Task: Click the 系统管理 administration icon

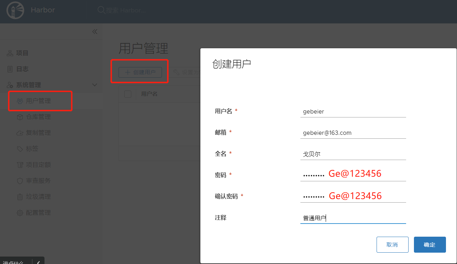Action: tap(10, 85)
